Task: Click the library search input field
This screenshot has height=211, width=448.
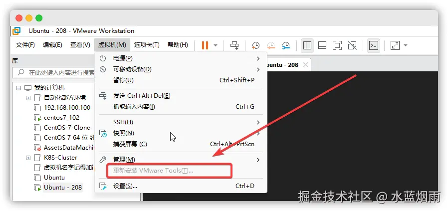Action: click(53, 72)
